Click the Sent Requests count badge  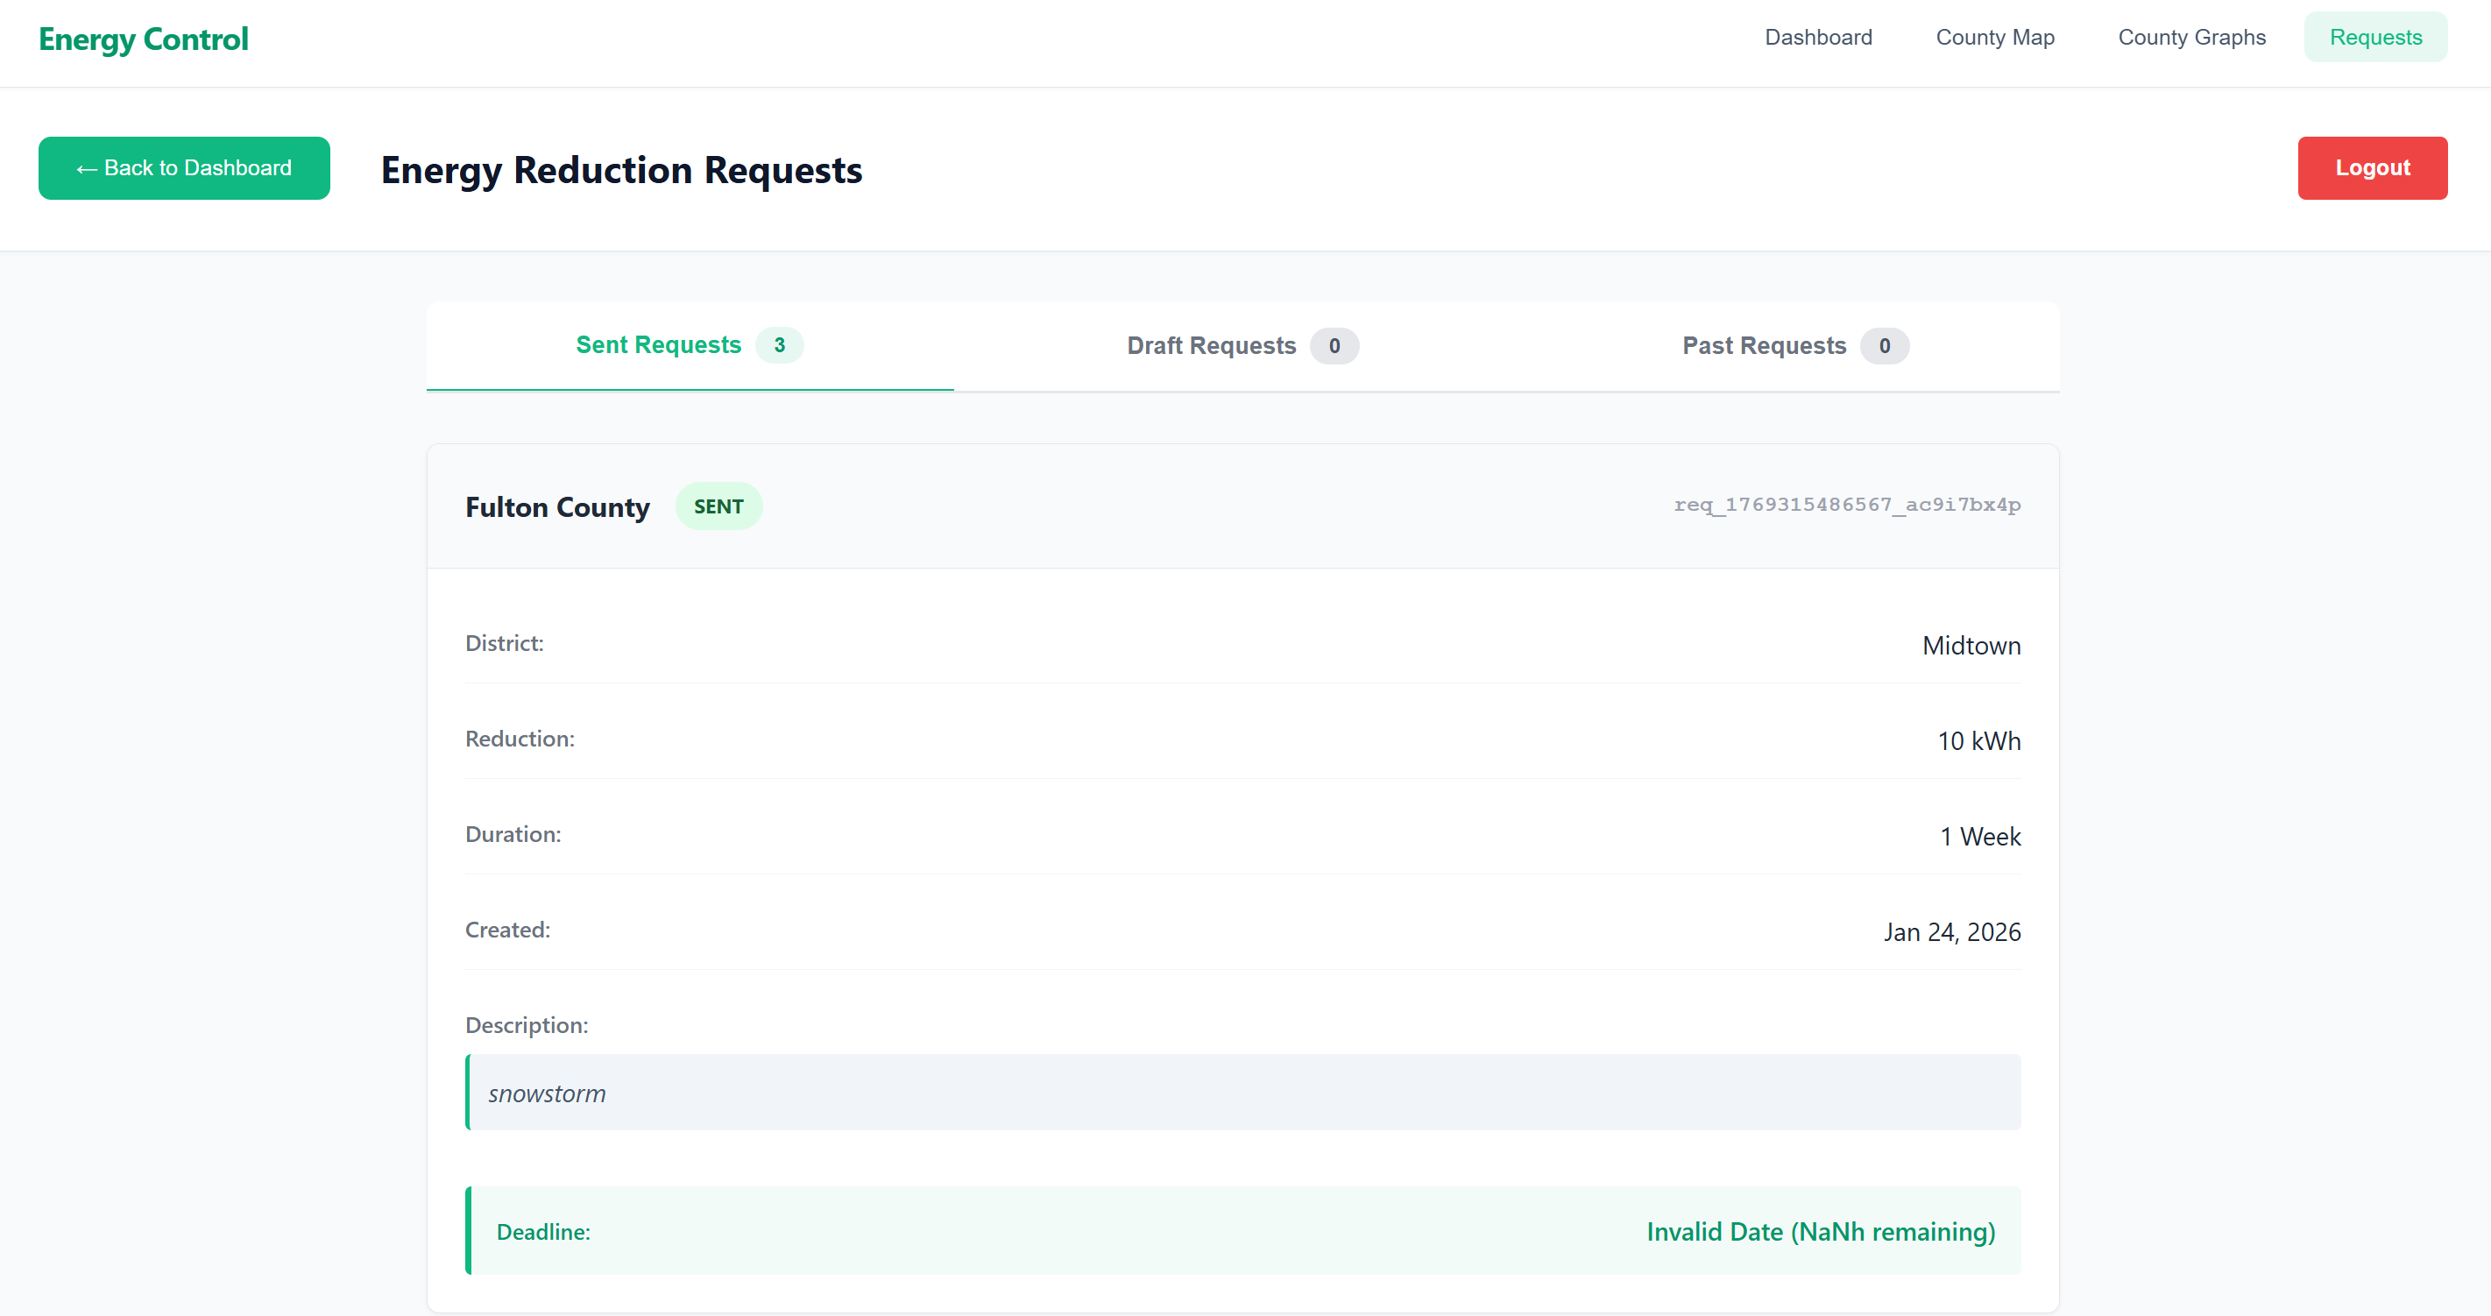pyautogui.click(x=780, y=345)
